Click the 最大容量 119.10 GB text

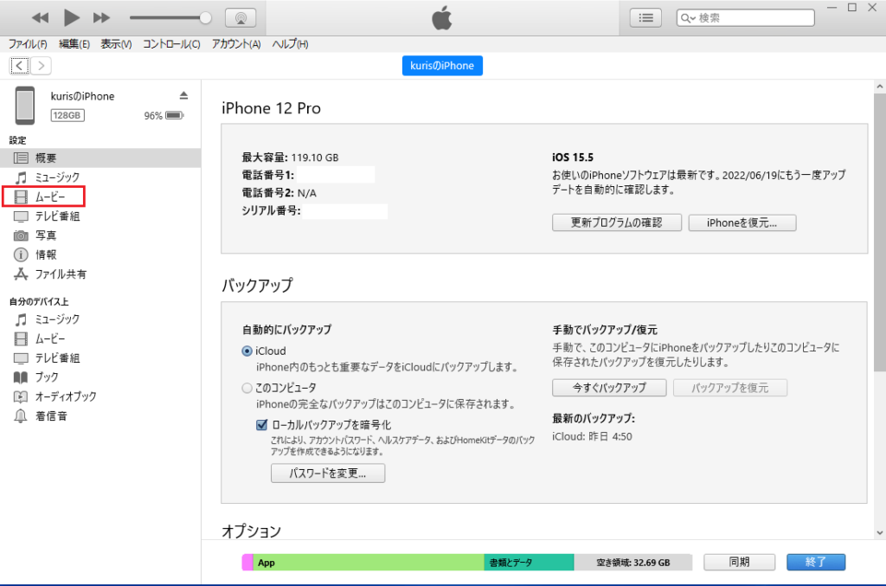(290, 158)
